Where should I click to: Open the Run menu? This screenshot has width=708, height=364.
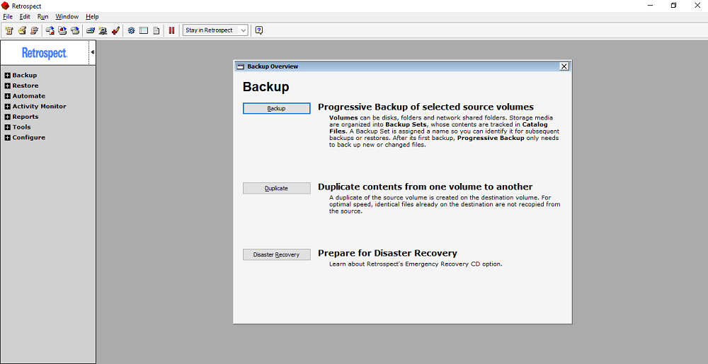coord(43,17)
